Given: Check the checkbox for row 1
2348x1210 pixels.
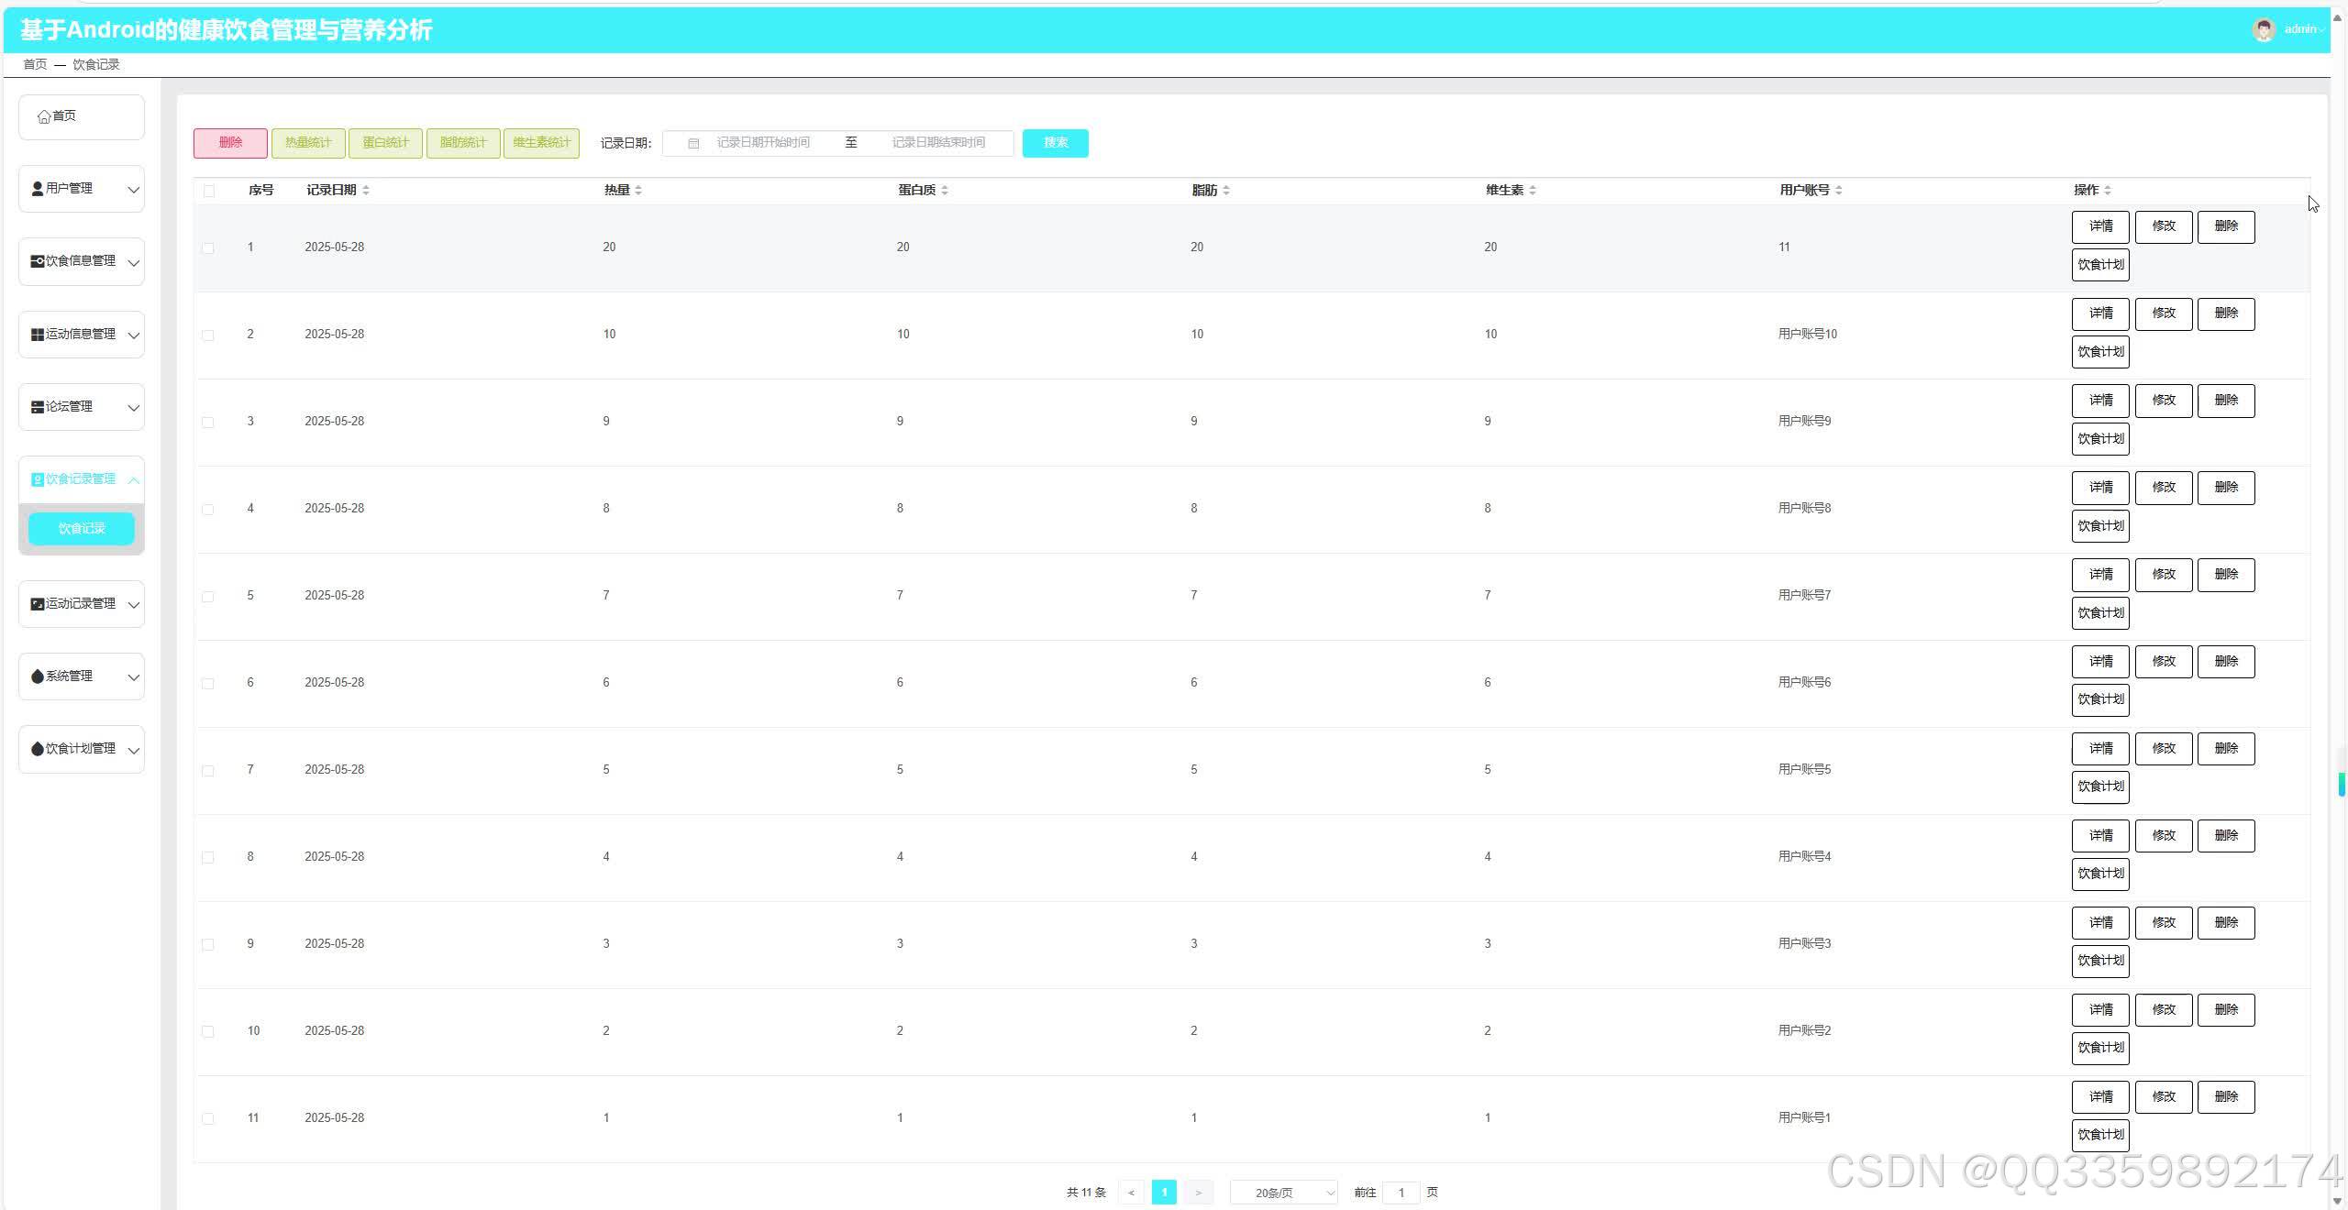Looking at the screenshot, I should click(208, 248).
